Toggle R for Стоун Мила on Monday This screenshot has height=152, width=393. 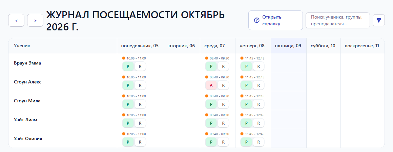click(x=140, y=104)
